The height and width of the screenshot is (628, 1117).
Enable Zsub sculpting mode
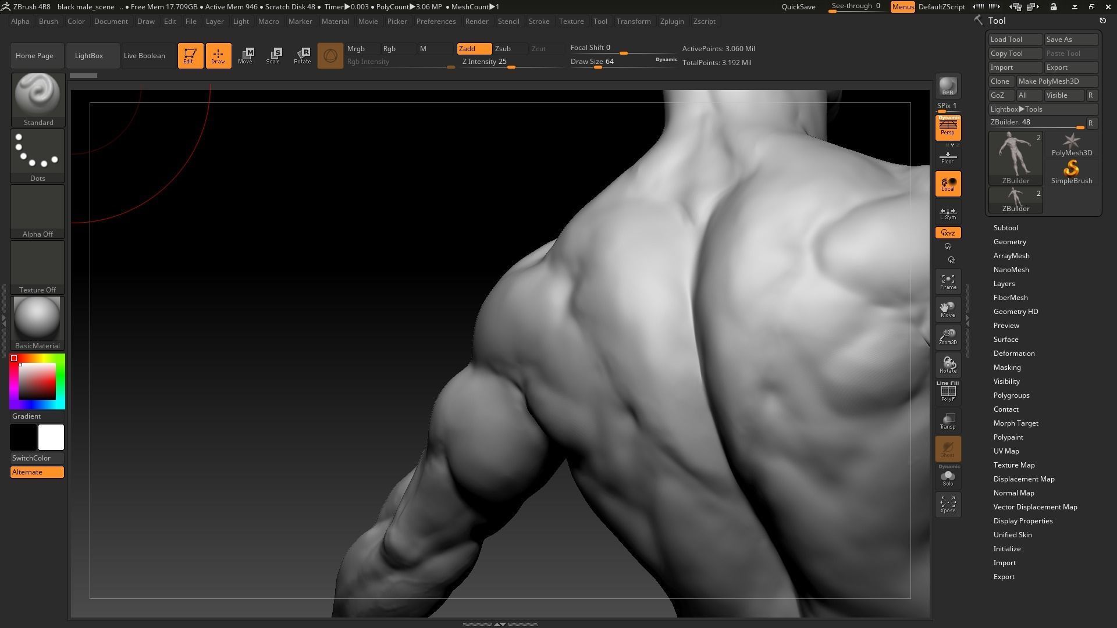[503, 49]
